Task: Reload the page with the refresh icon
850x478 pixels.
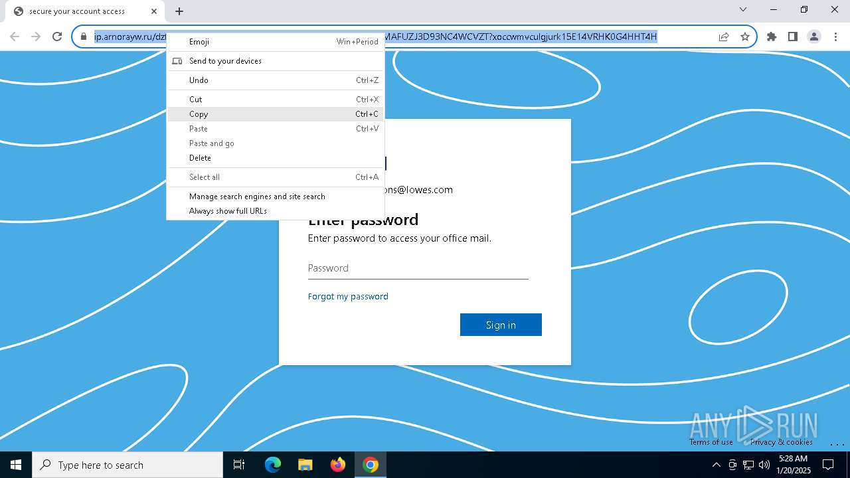Action: coord(57,37)
